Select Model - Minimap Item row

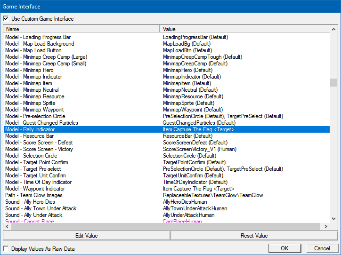click(x=167, y=83)
